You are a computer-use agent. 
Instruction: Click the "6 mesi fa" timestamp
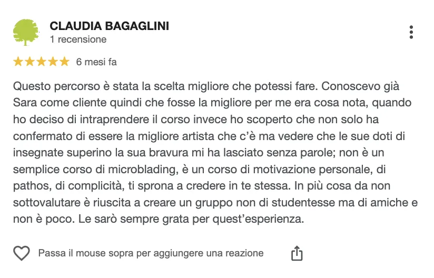(96, 62)
